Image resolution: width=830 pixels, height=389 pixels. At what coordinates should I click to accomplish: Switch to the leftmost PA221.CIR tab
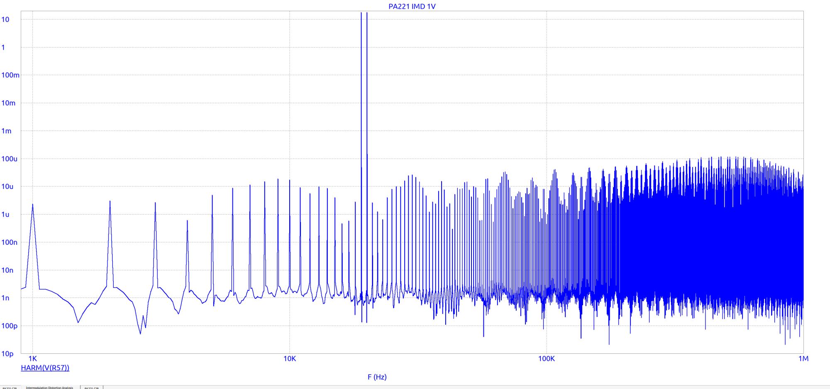click(x=10, y=387)
